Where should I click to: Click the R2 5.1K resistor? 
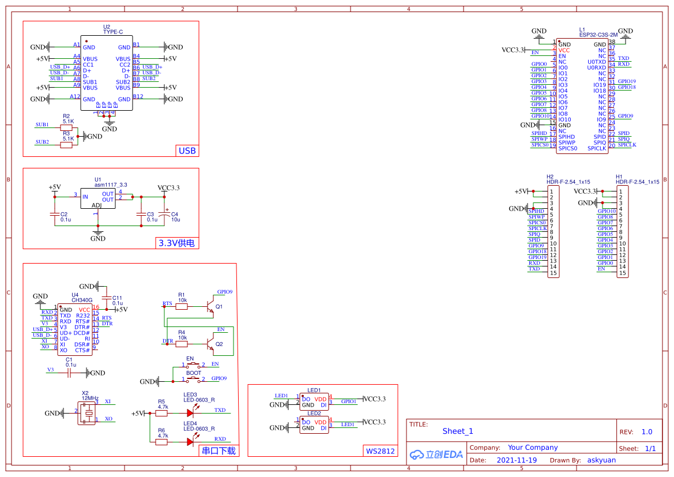[66, 127]
